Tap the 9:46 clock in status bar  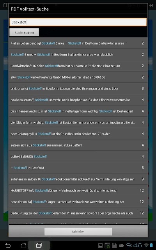pyautogui.click(x=134, y=245)
